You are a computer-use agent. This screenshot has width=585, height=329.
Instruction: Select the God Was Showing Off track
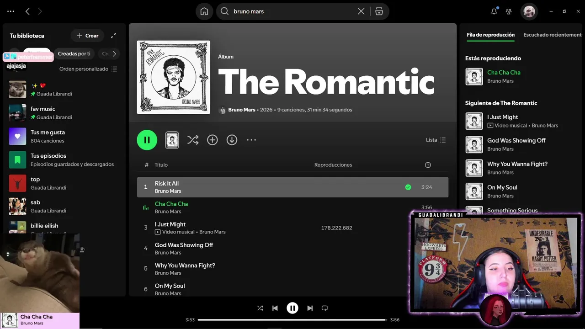click(292, 249)
